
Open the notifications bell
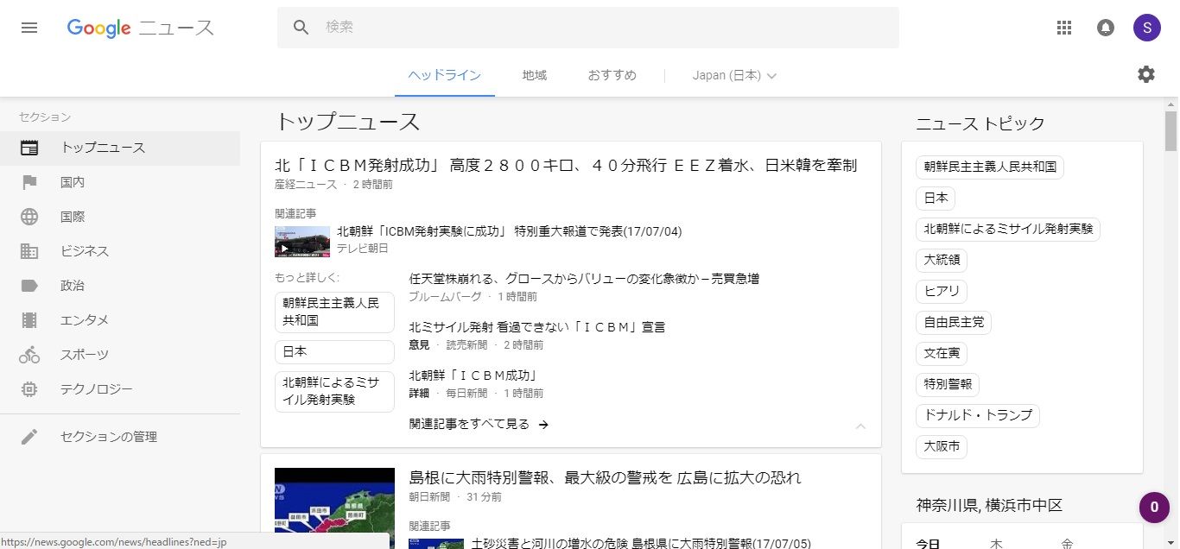pos(1106,28)
